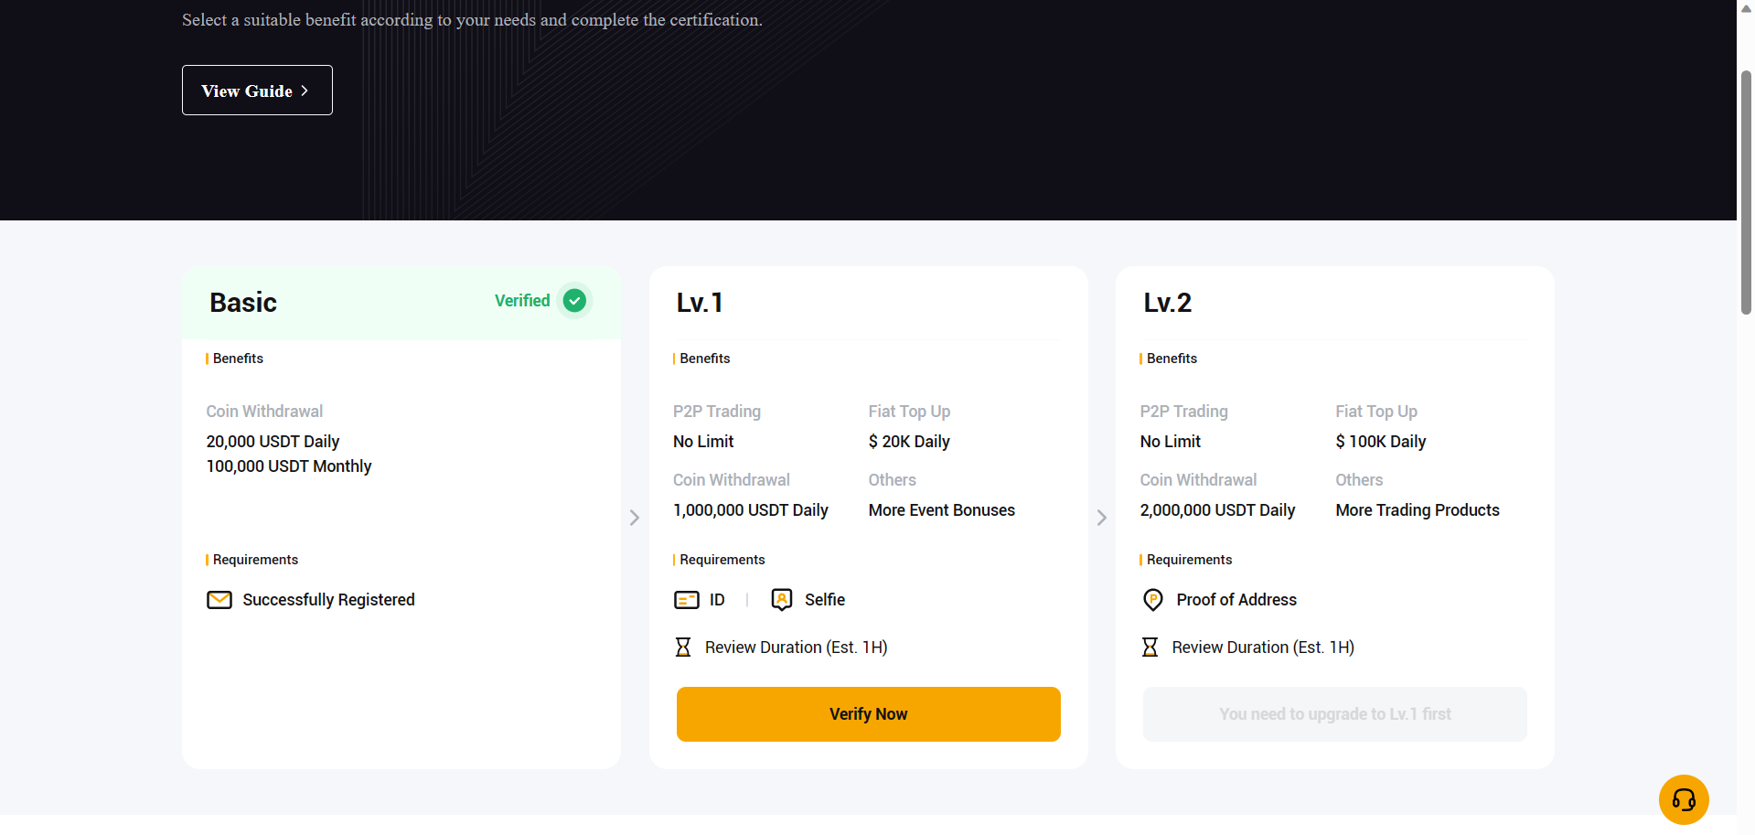1755x835 pixels.
Task: Open the headset customer support chat
Action: coord(1684,800)
